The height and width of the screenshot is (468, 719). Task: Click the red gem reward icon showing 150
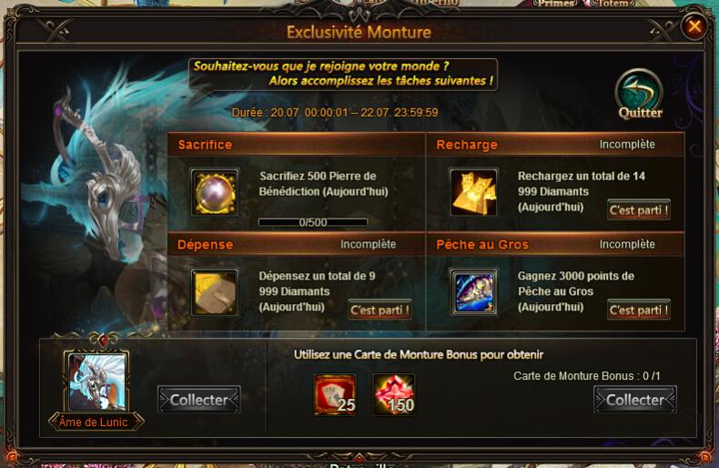[x=394, y=394]
